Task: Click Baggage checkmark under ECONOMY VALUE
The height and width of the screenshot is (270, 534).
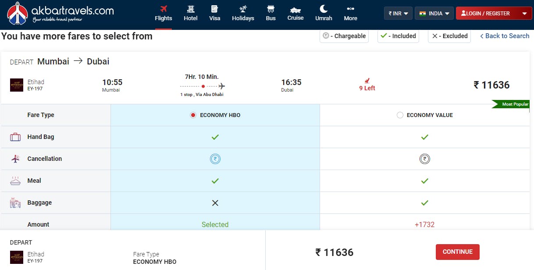Action: [x=424, y=203]
